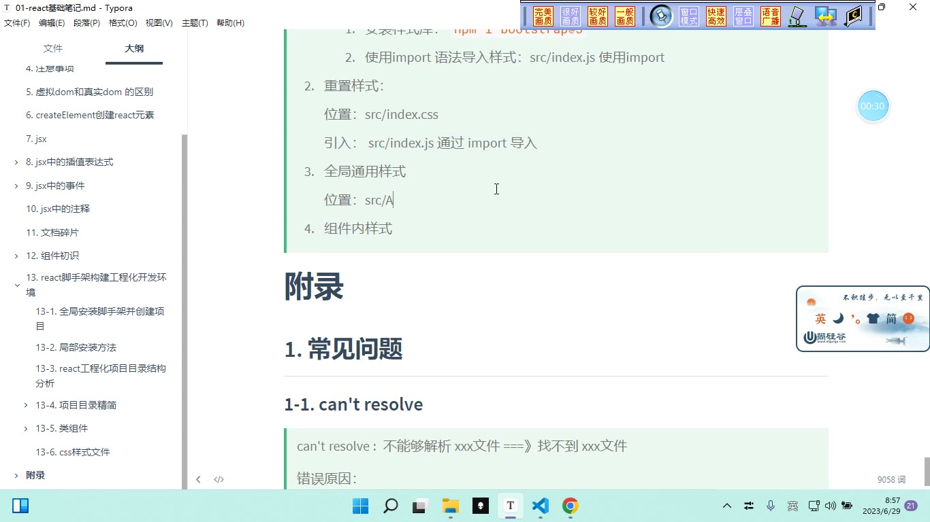Expand outline item 9. jsx中的事件

point(16,186)
